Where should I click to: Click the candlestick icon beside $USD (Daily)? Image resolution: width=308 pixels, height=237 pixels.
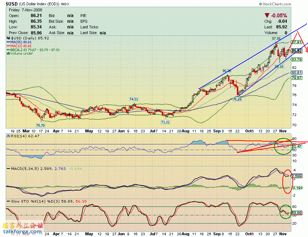8,38
